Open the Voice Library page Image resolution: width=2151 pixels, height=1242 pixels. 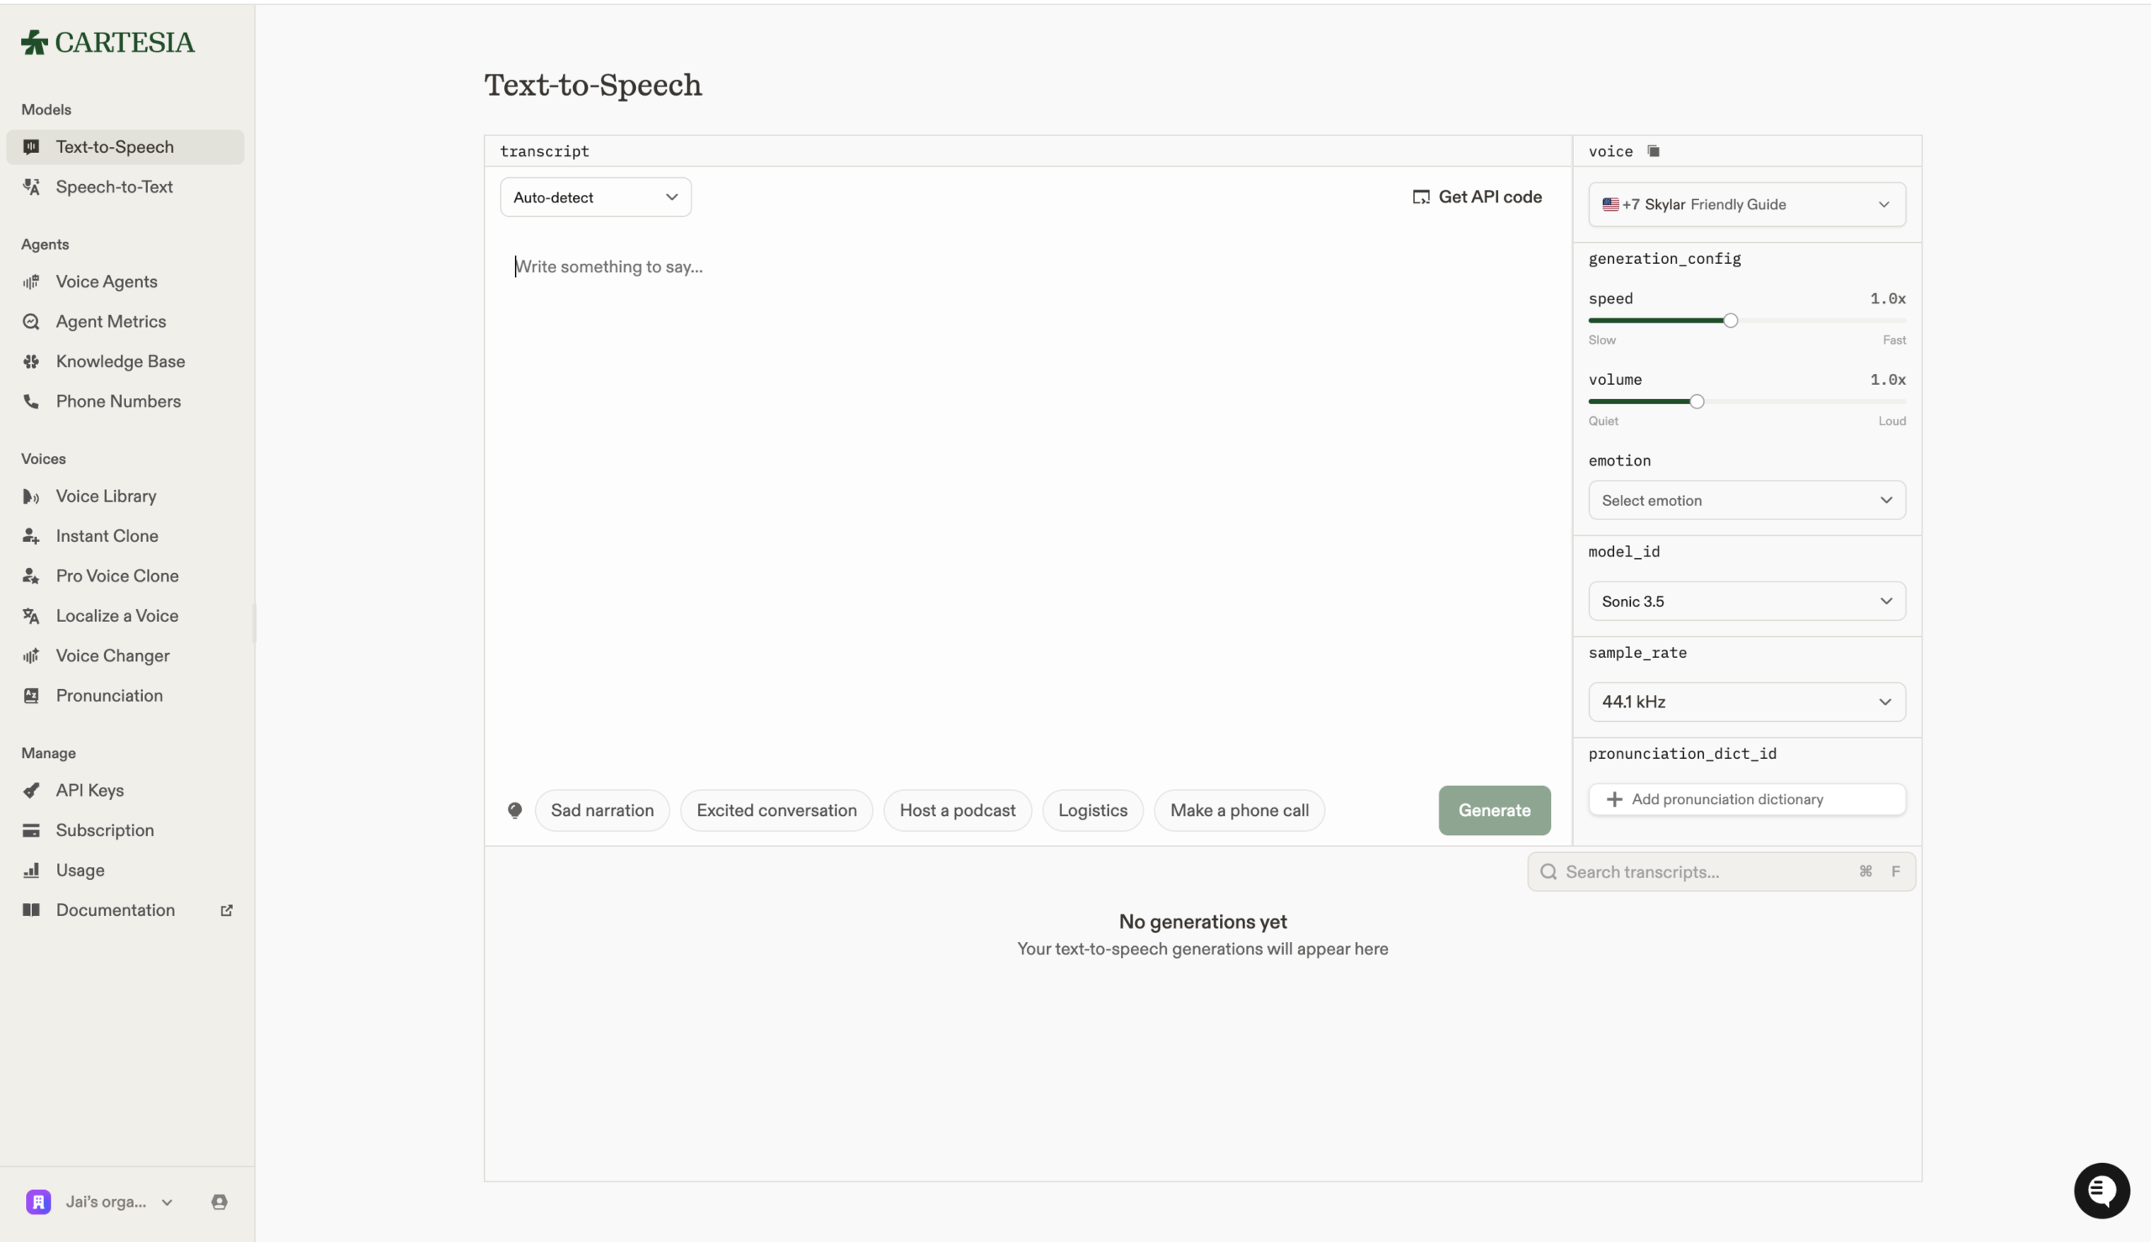pos(125,497)
